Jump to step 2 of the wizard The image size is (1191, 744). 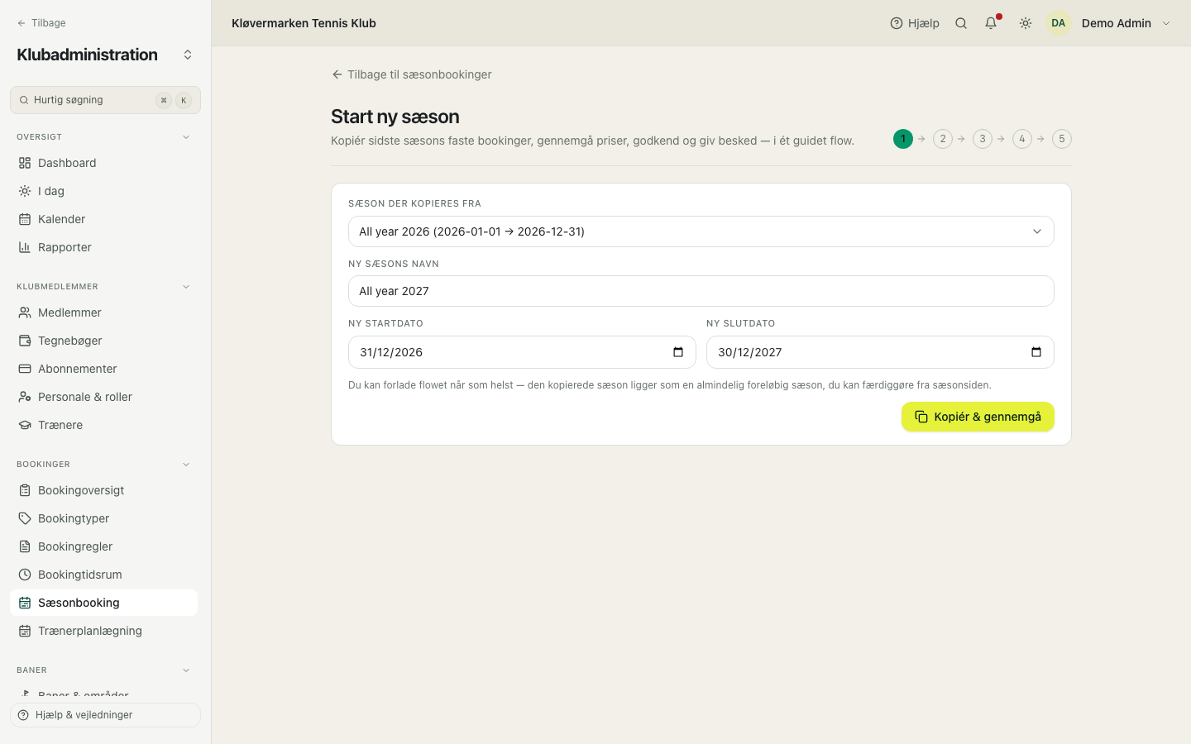(943, 139)
